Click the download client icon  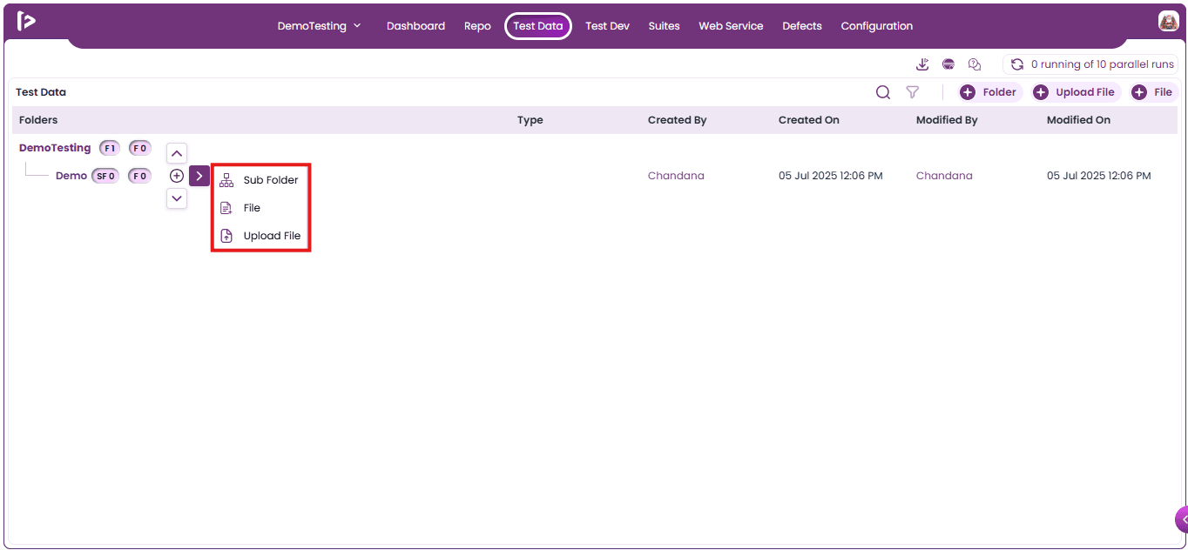923,64
